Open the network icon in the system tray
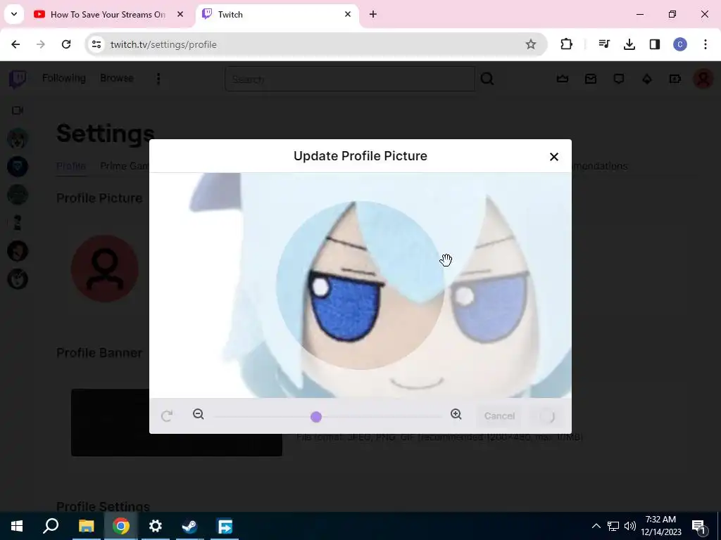 click(x=613, y=526)
